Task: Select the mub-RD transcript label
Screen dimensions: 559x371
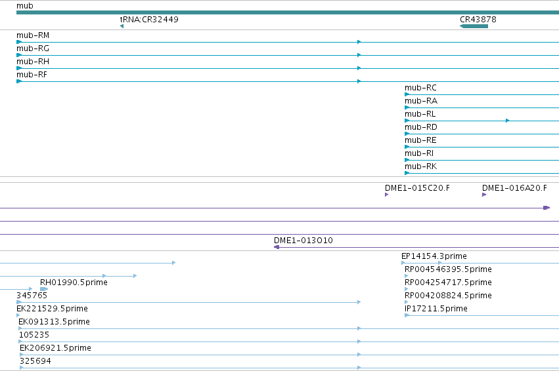Action: 420,127
